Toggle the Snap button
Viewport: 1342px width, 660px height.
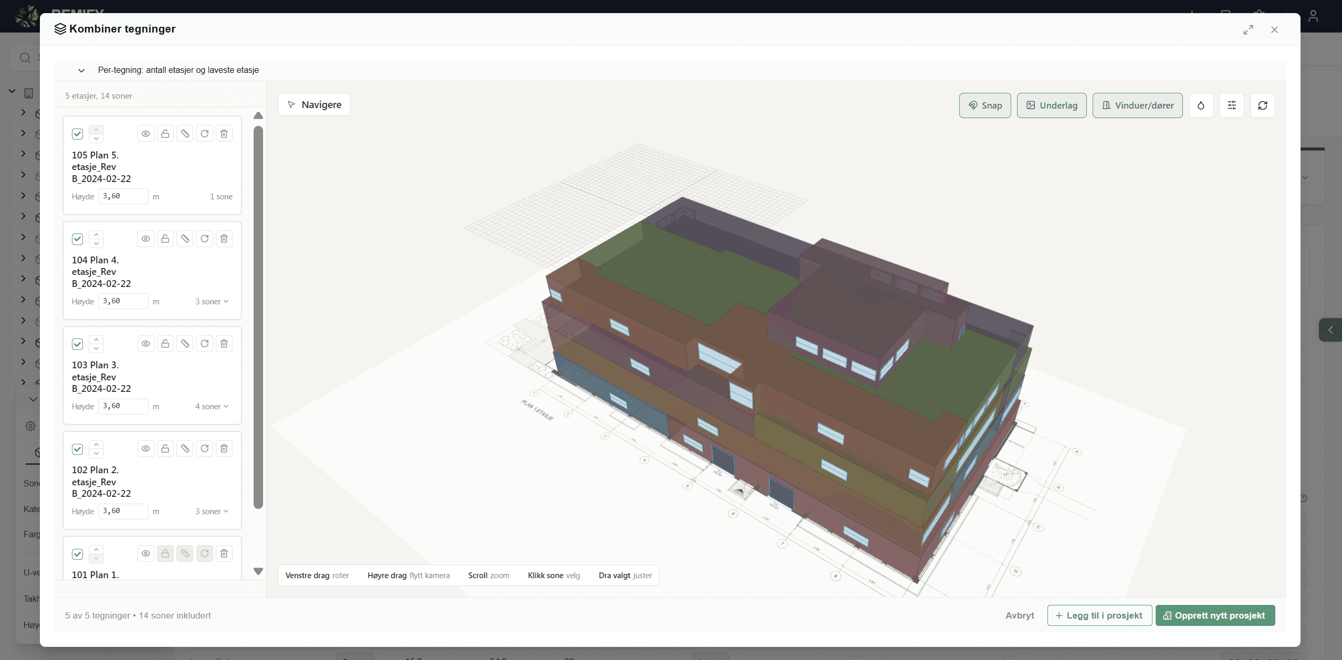[x=985, y=105]
